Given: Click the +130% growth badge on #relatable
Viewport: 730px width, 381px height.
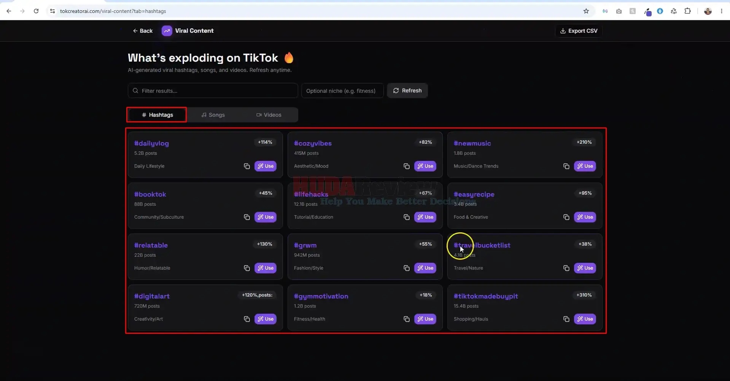Looking at the screenshot, I should point(265,244).
